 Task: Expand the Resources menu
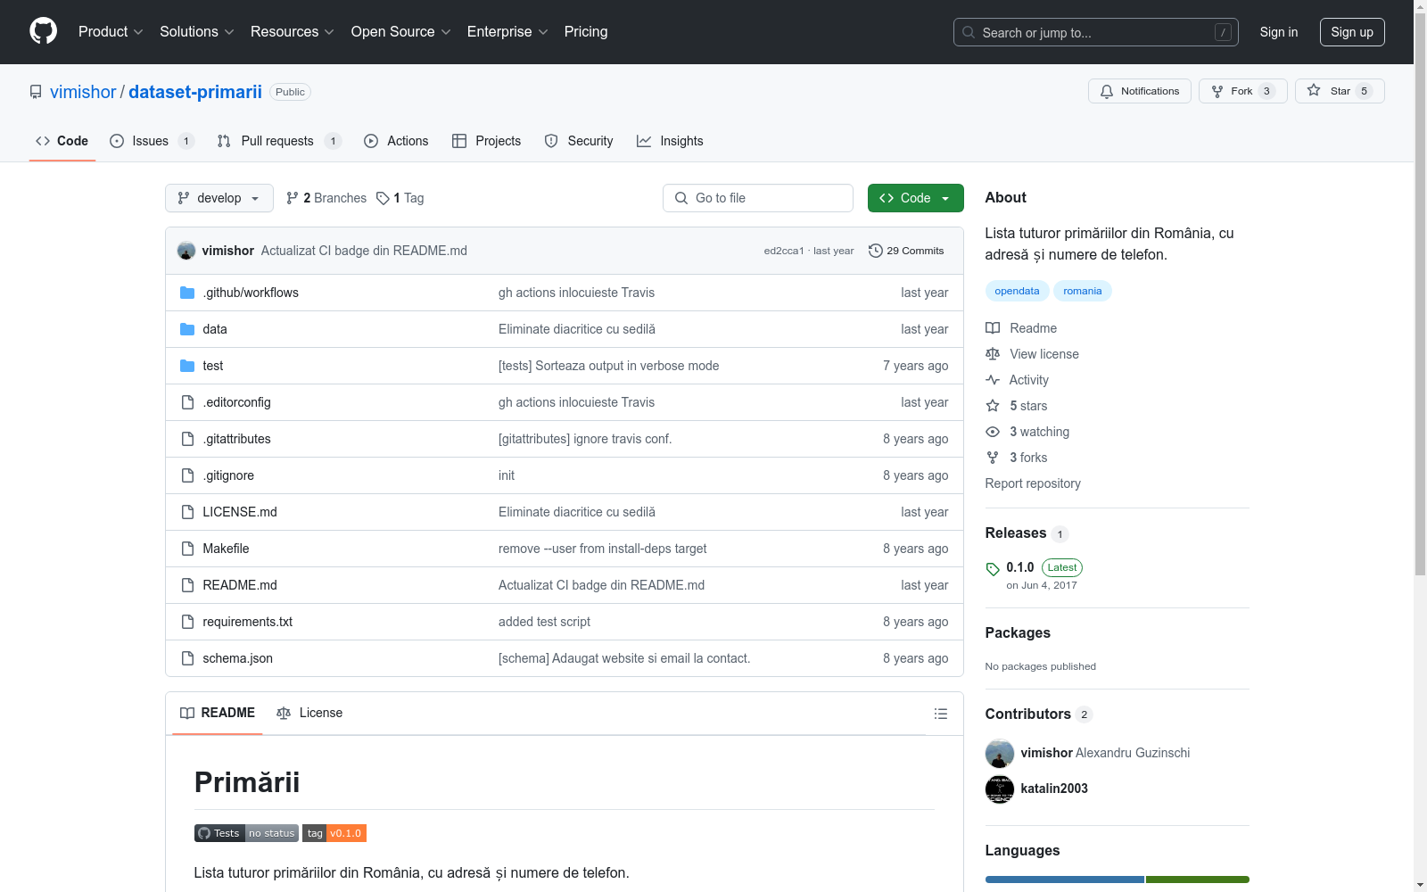click(x=293, y=32)
